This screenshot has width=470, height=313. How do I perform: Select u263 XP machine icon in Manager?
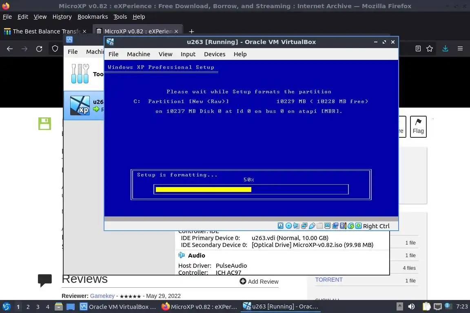pos(80,106)
